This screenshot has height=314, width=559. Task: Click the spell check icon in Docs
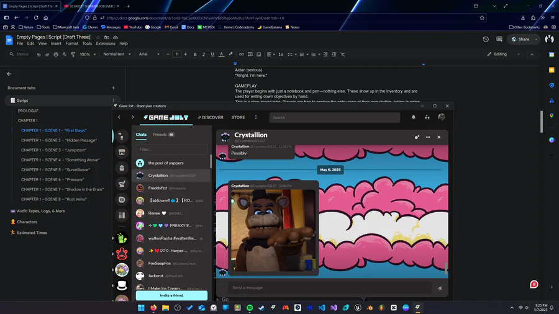pos(64,55)
